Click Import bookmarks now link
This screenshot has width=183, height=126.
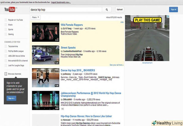pyautogui.click(x=61, y=2)
